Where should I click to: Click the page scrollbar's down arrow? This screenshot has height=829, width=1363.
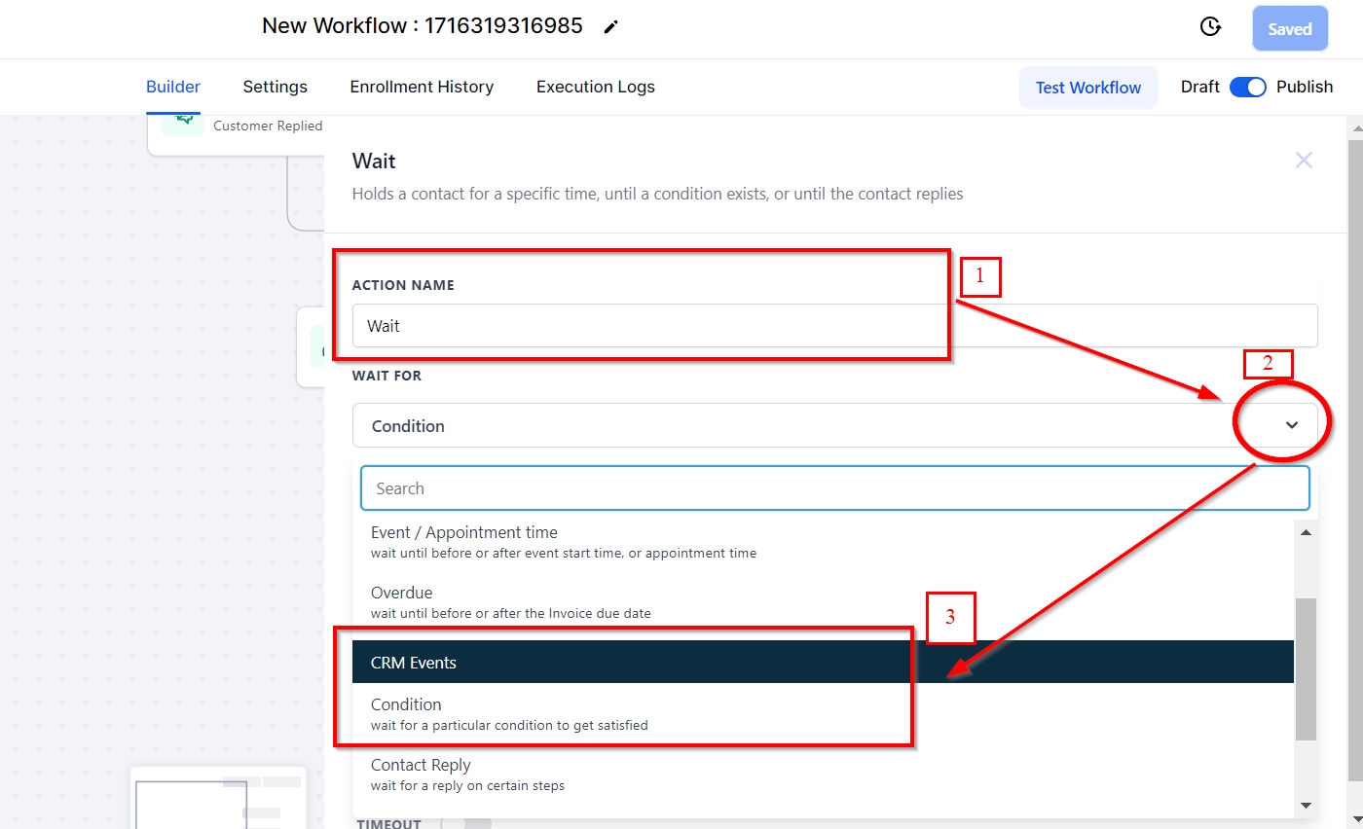coord(1354,819)
